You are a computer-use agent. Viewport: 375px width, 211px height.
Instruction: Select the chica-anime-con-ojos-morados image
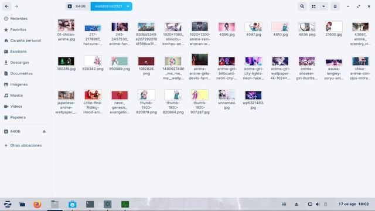coord(360,61)
